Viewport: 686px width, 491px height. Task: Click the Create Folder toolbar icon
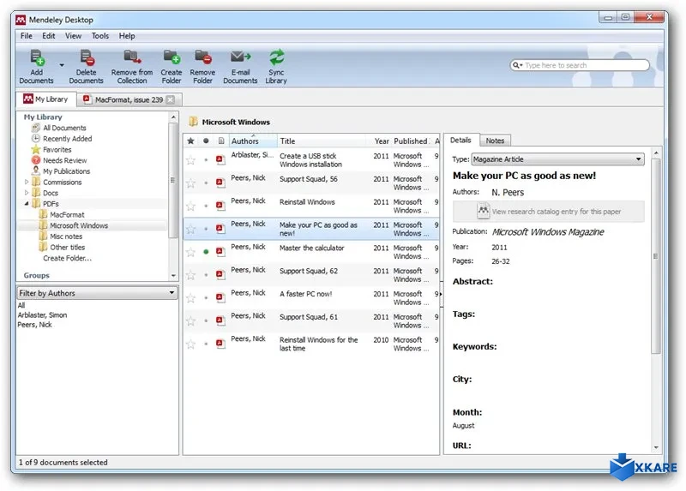click(171, 58)
